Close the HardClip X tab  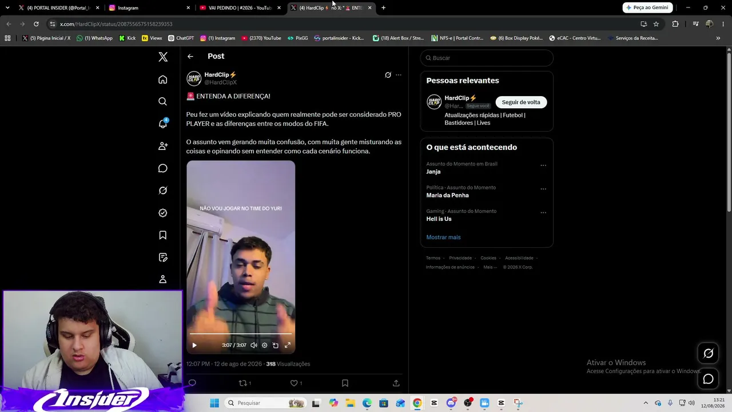[370, 8]
